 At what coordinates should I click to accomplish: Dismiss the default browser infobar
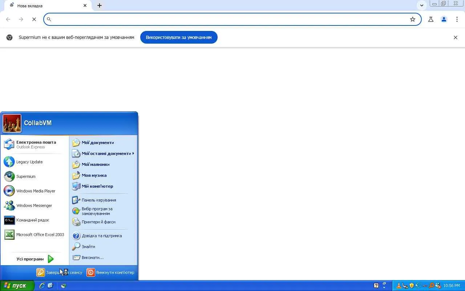(456, 37)
